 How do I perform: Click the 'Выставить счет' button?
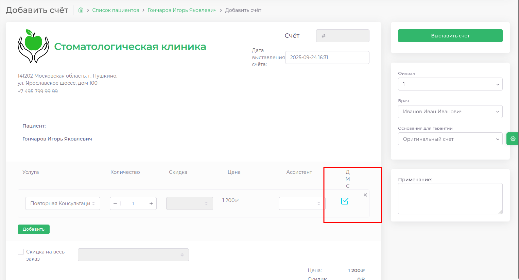pos(450,36)
